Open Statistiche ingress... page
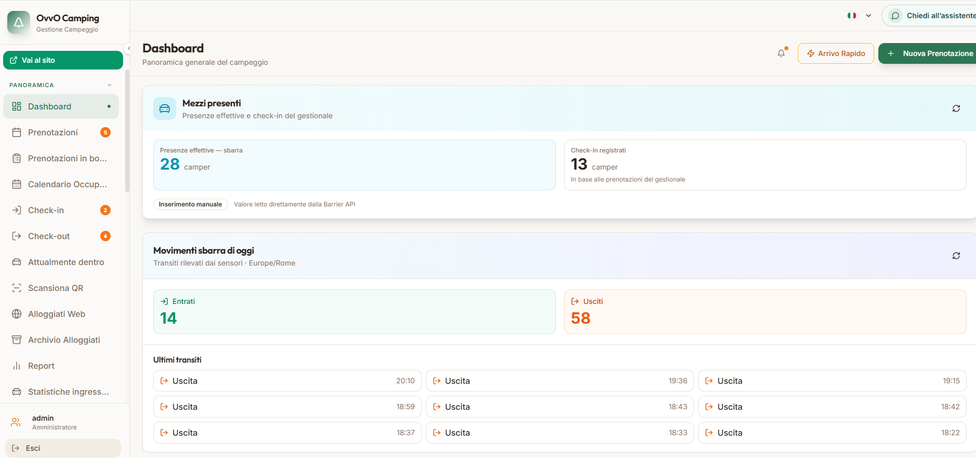Viewport: 976px width, 458px height. 61,392
